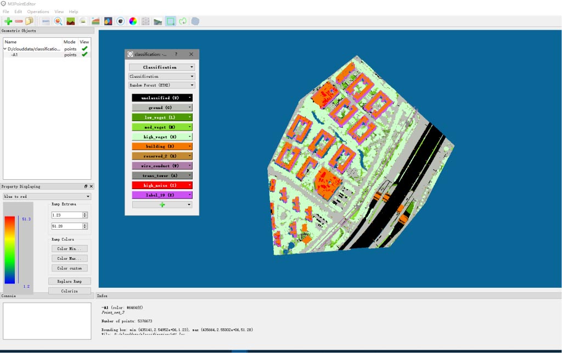The image size is (562, 353).
Task: Open the rainbow color wheel tool
Action: click(133, 21)
